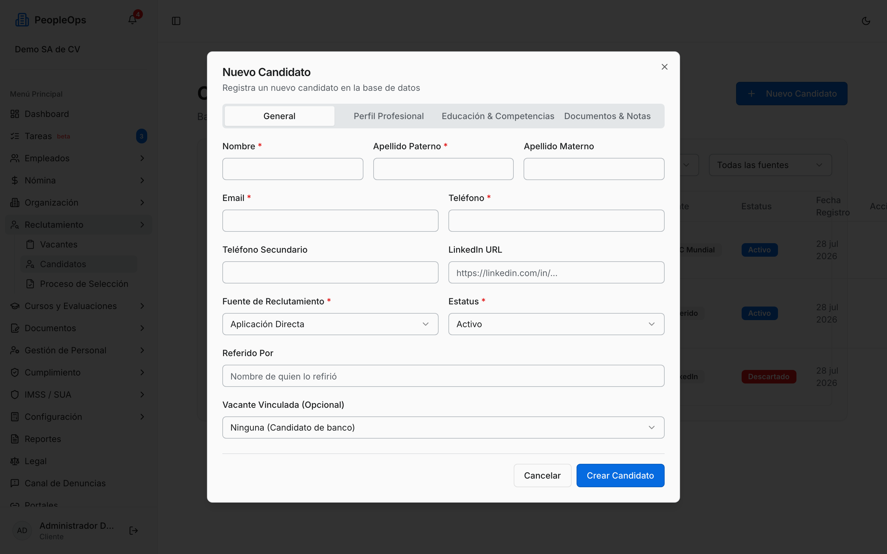
Task: Open the Reportes menu item
Action: 79,439
